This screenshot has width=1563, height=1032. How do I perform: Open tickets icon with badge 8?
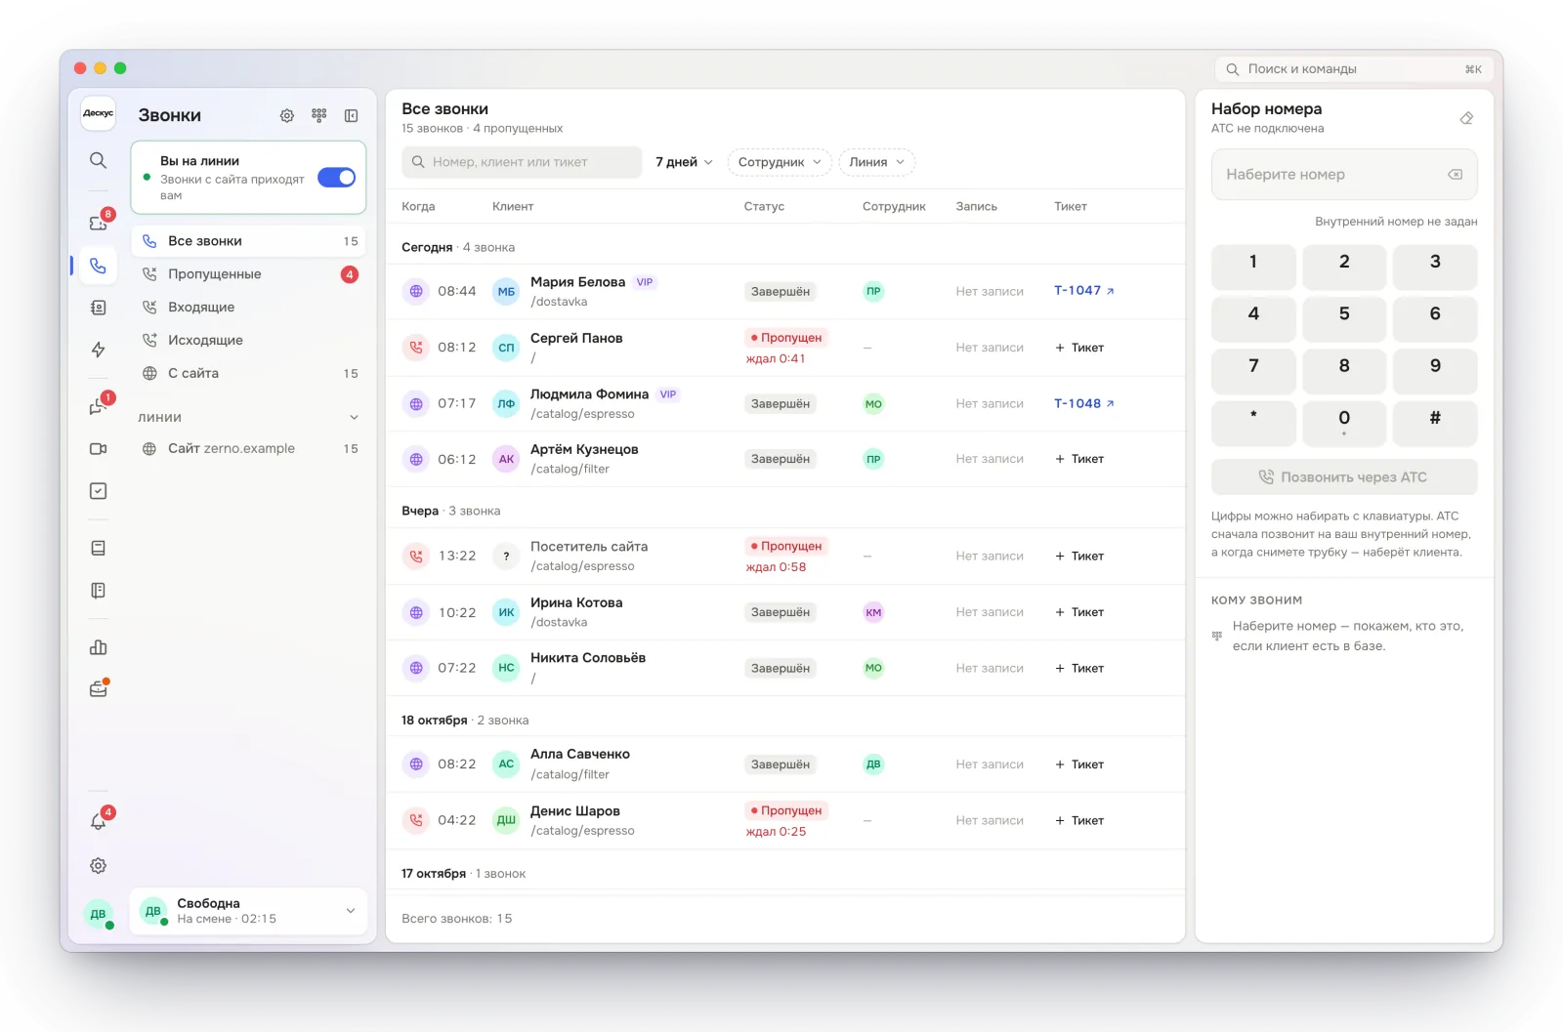98,223
